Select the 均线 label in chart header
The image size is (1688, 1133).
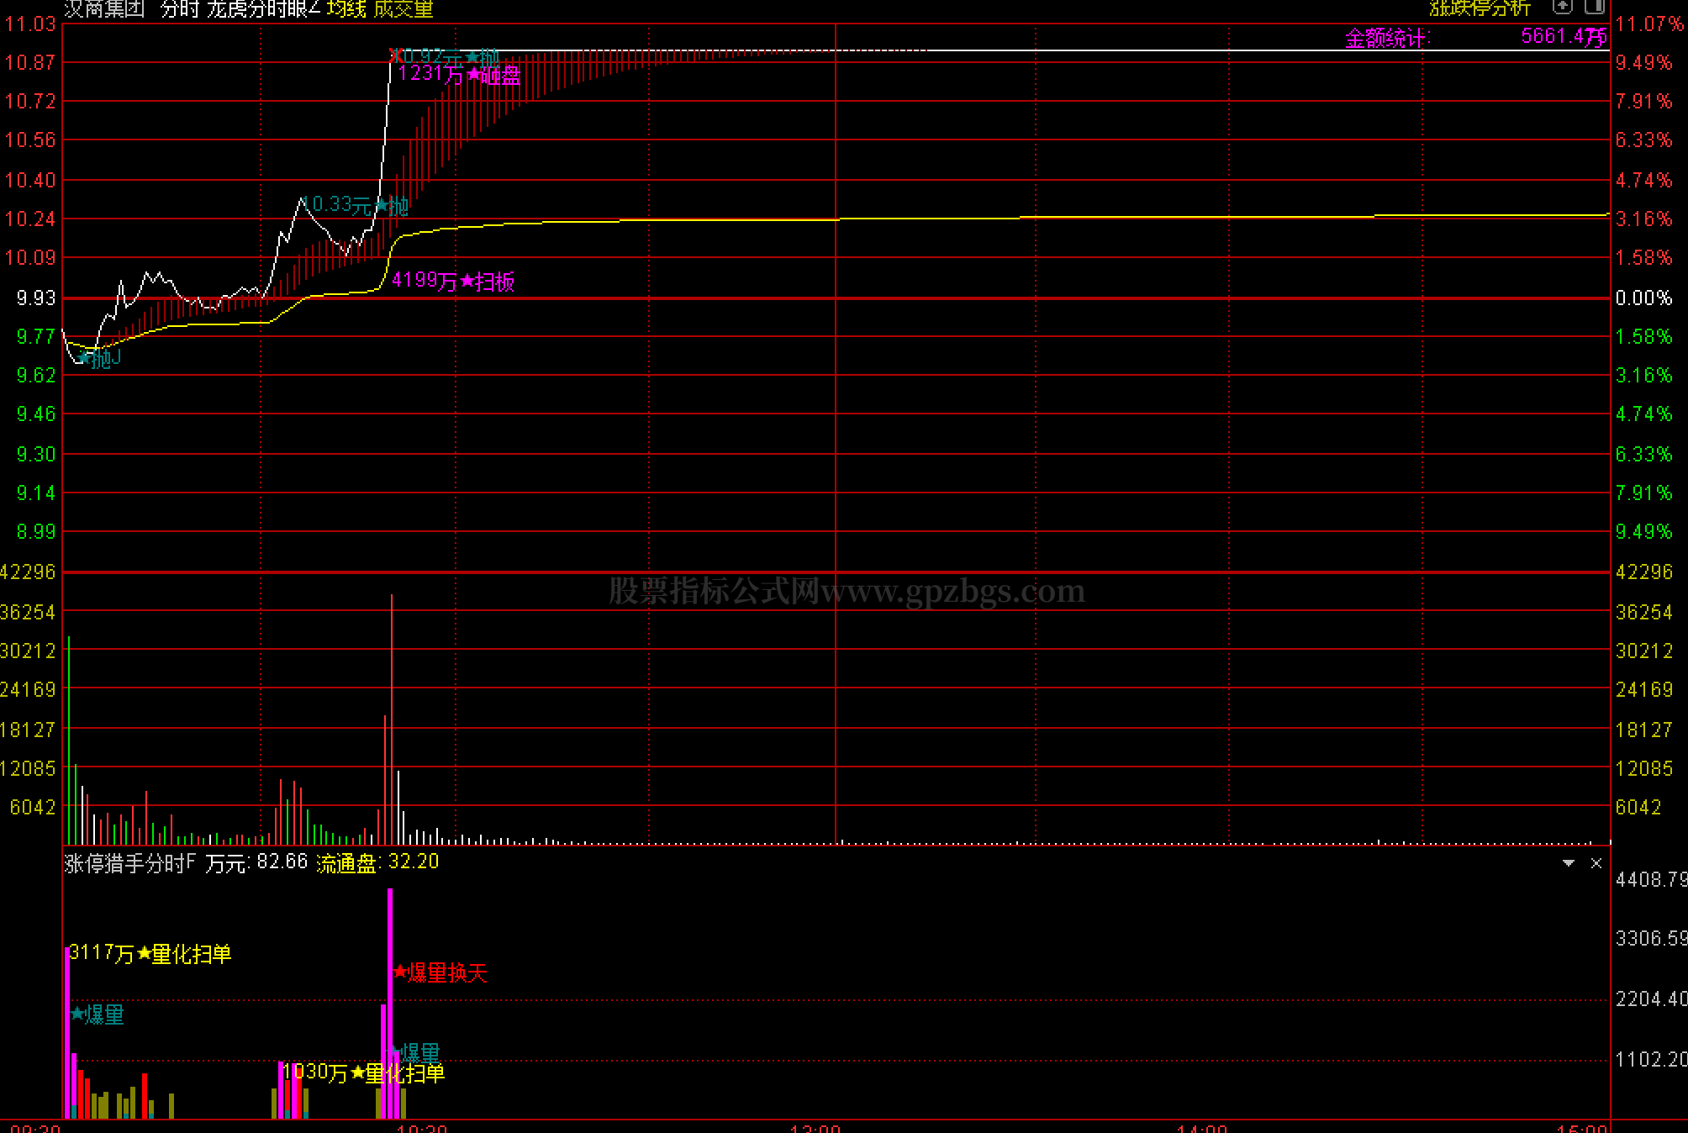[346, 9]
